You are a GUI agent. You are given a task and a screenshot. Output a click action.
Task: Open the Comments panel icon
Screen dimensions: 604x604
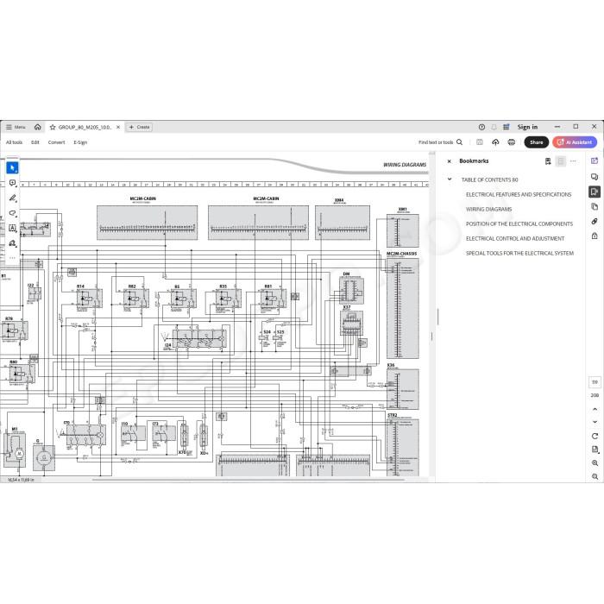(x=595, y=176)
